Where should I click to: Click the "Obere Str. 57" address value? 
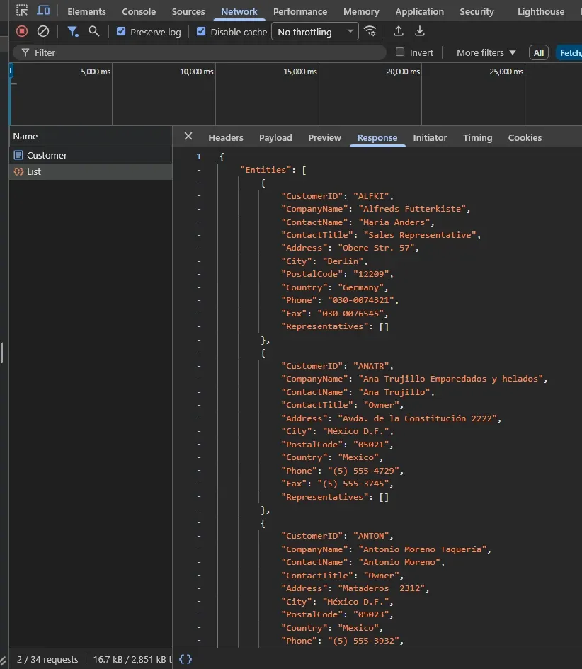click(x=377, y=248)
